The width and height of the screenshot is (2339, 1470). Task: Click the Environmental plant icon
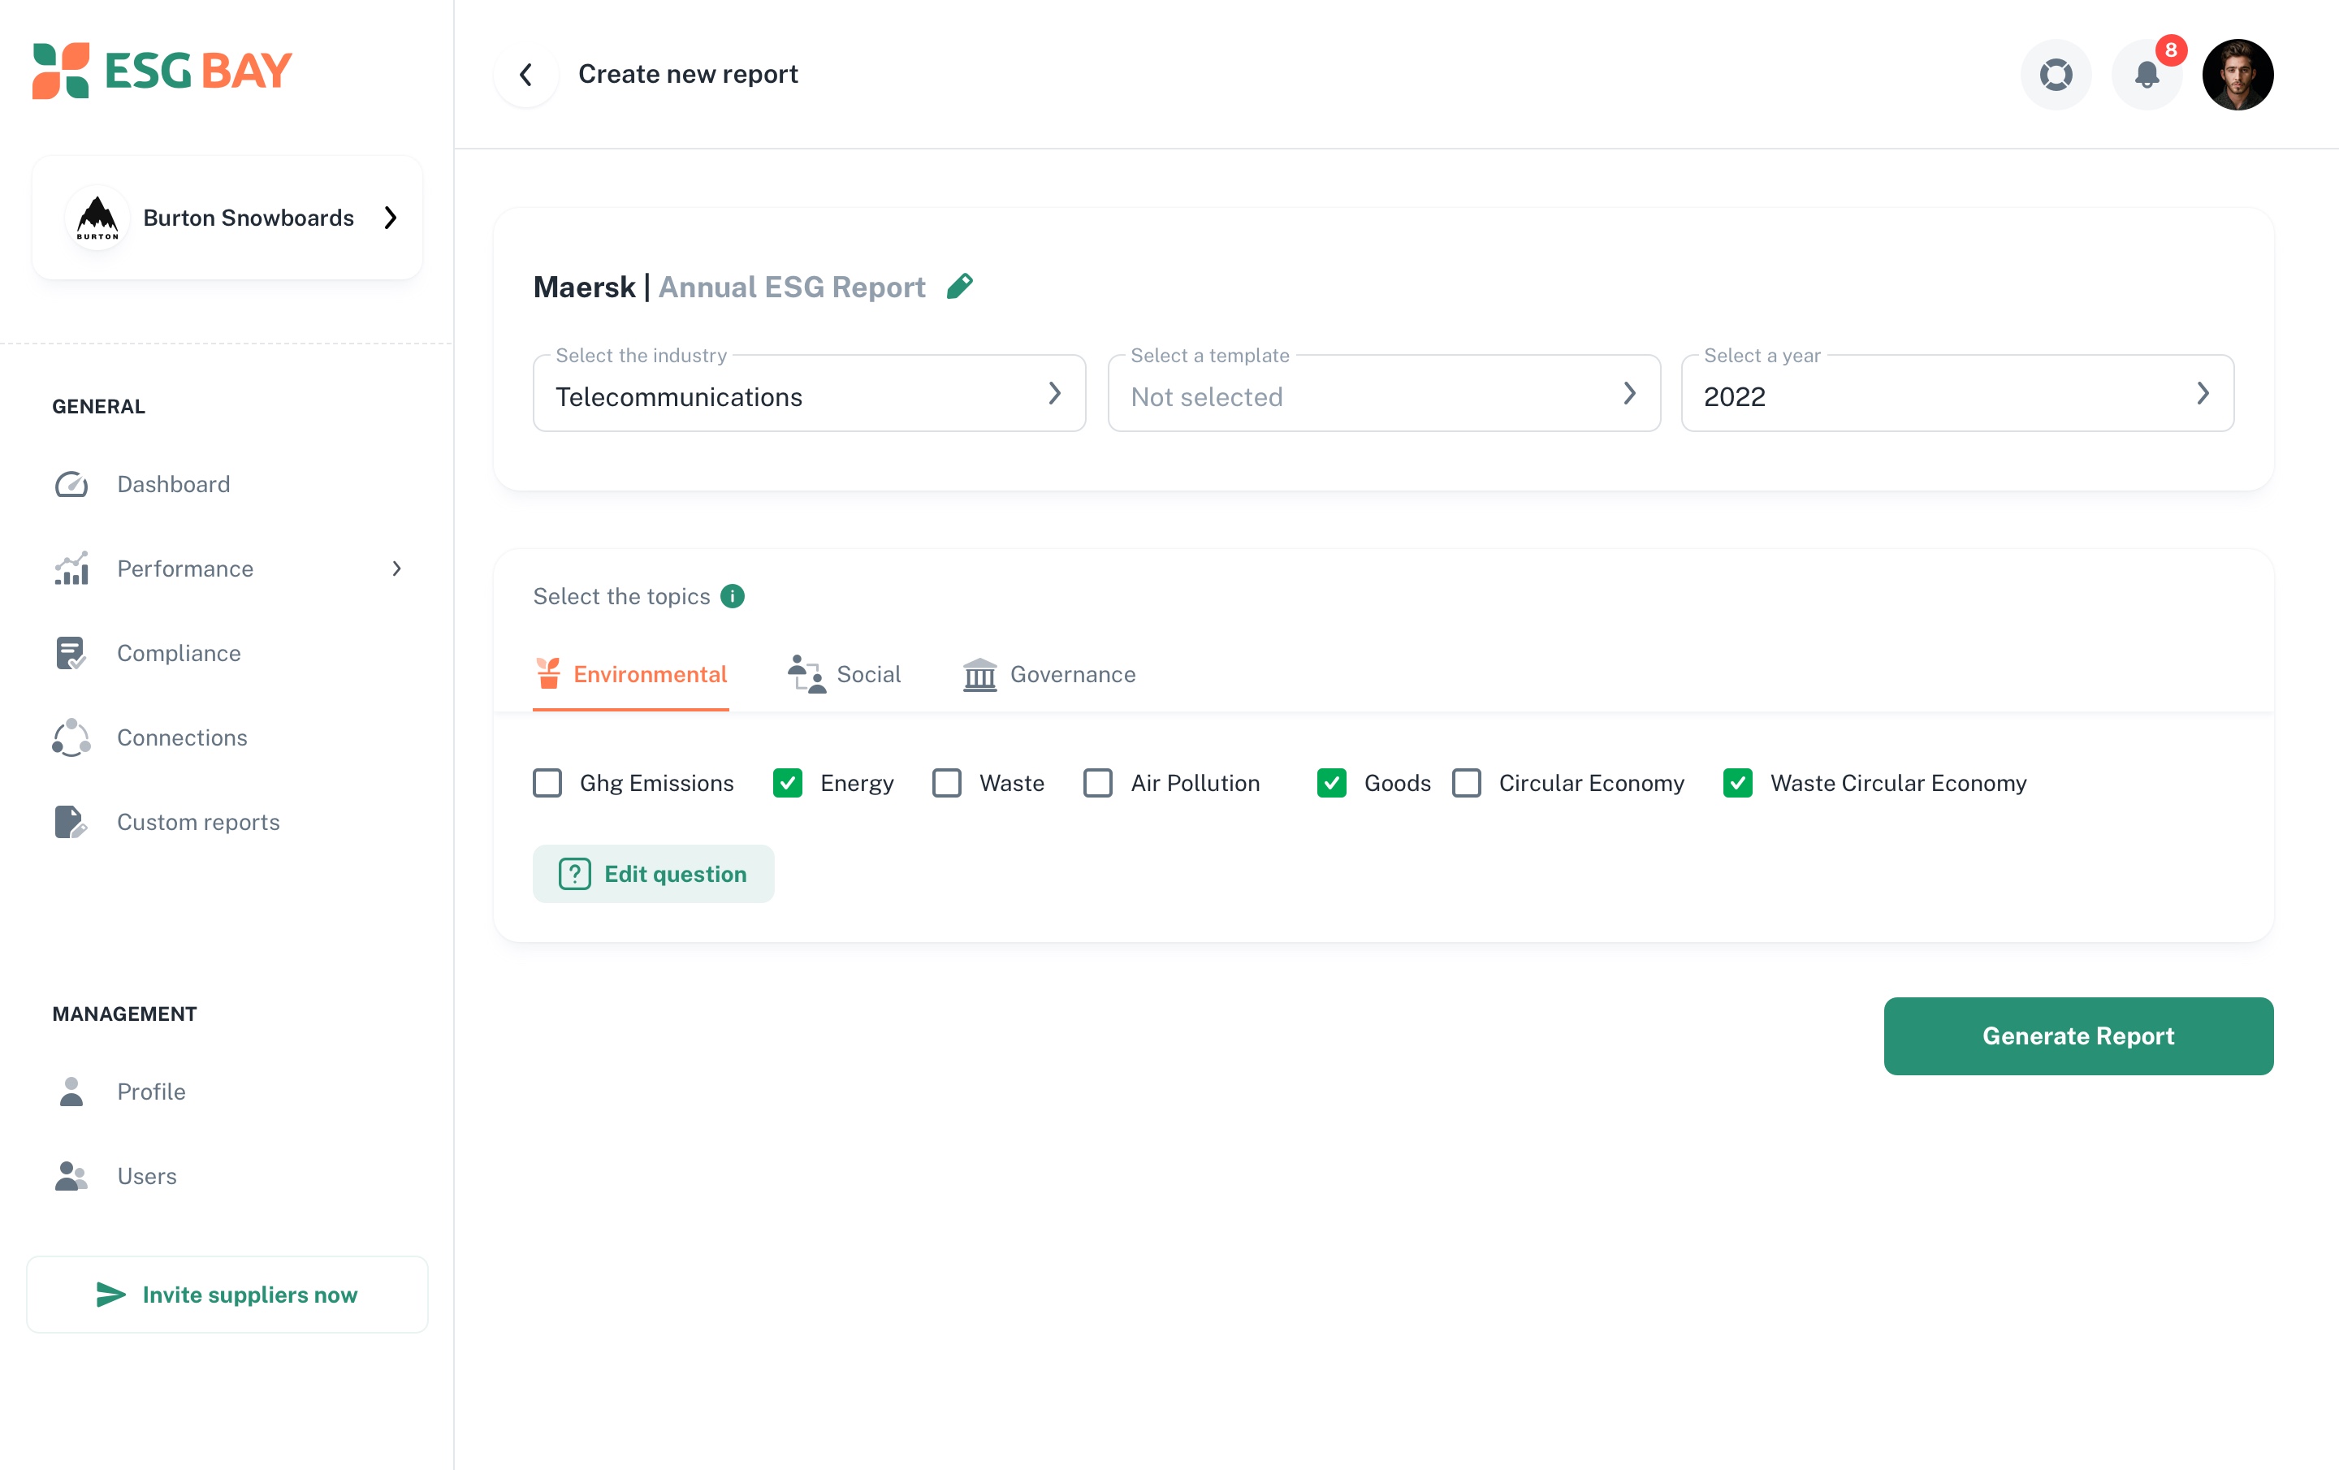coord(548,672)
